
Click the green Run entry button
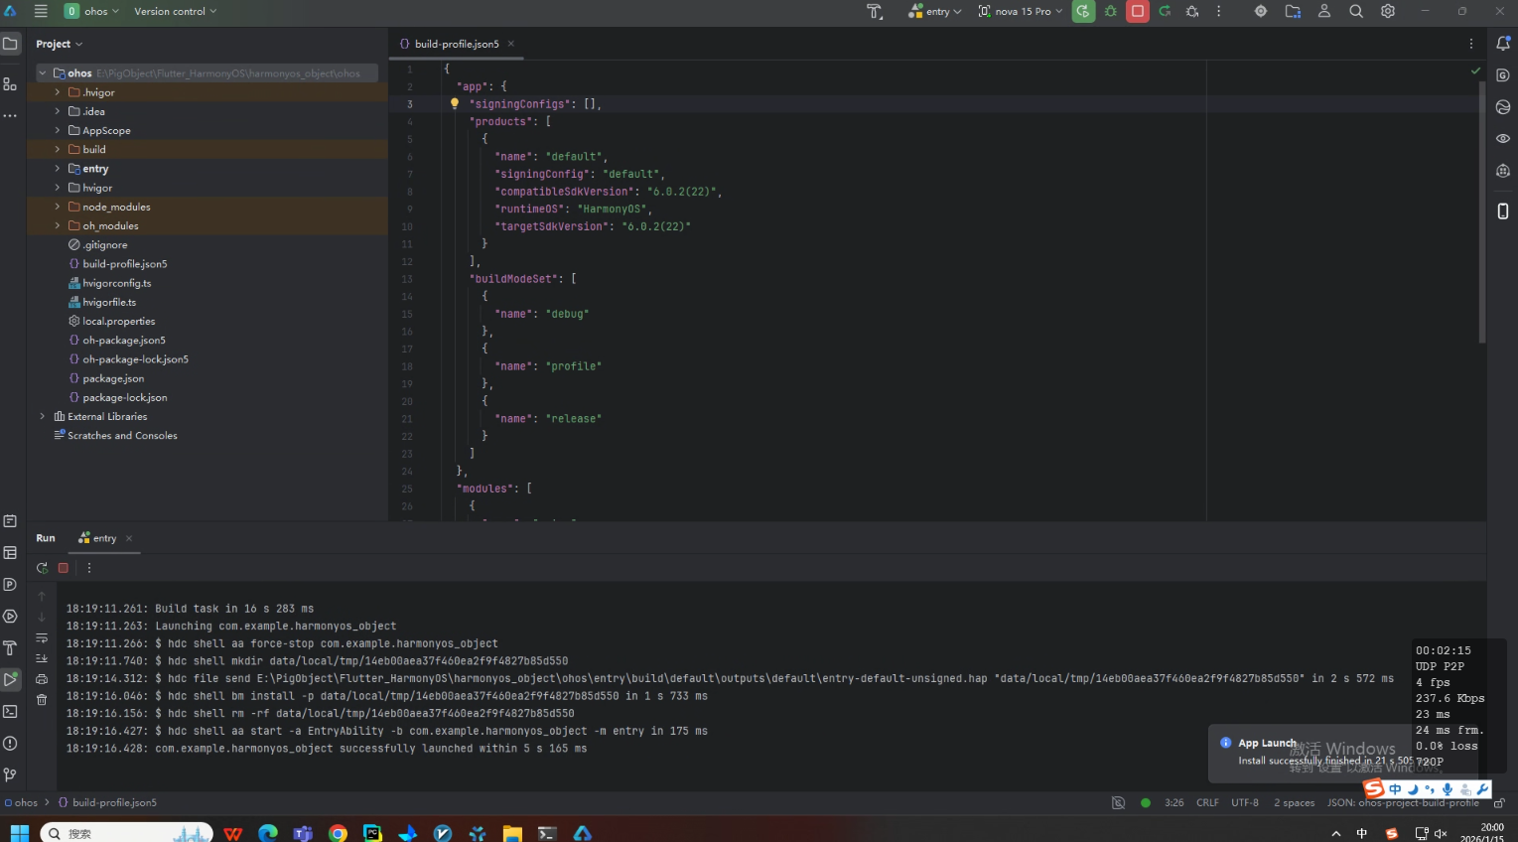(x=1083, y=11)
